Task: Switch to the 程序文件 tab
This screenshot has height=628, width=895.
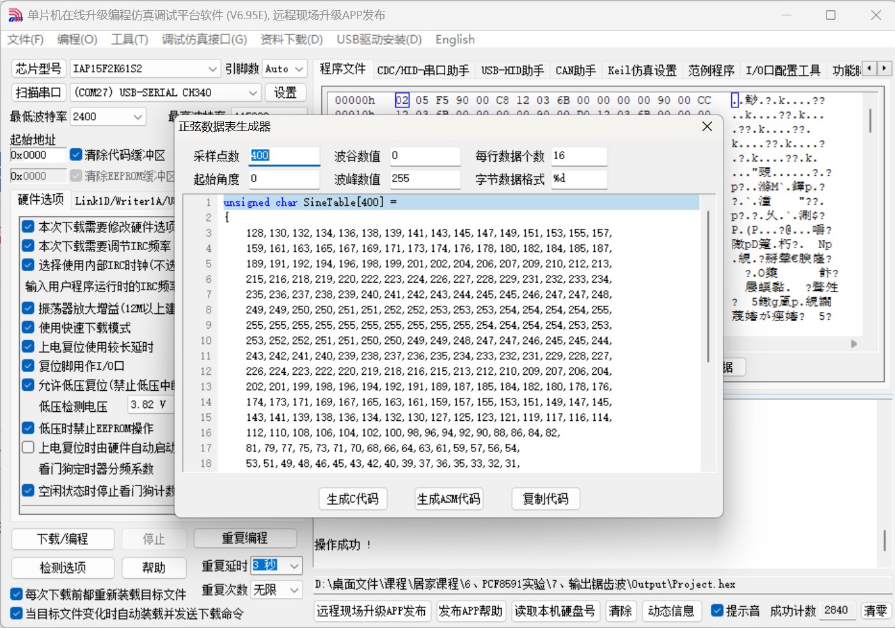Action: pyautogui.click(x=343, y=69)
